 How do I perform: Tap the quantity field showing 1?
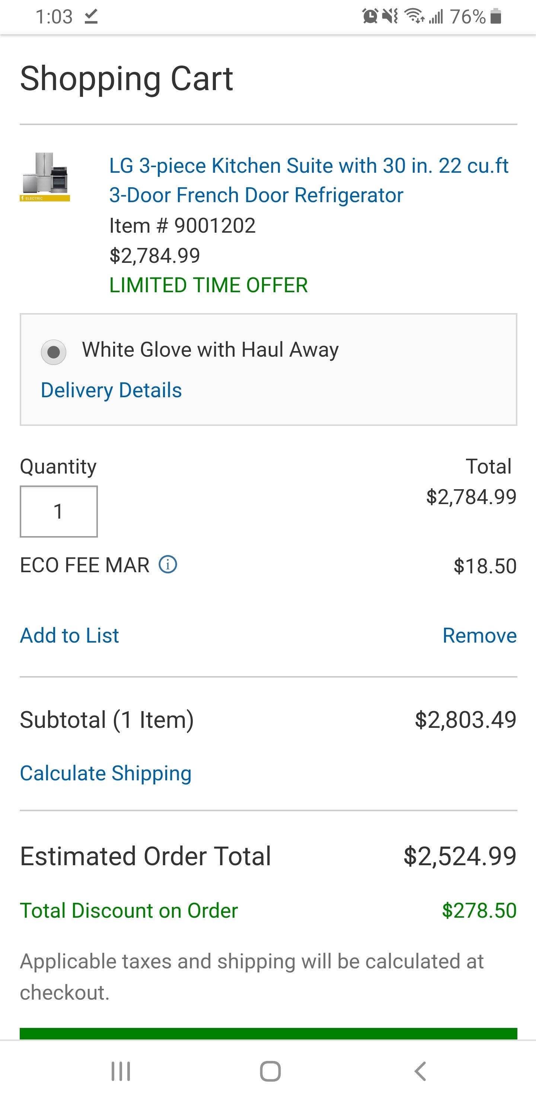[x=58, y=511]
